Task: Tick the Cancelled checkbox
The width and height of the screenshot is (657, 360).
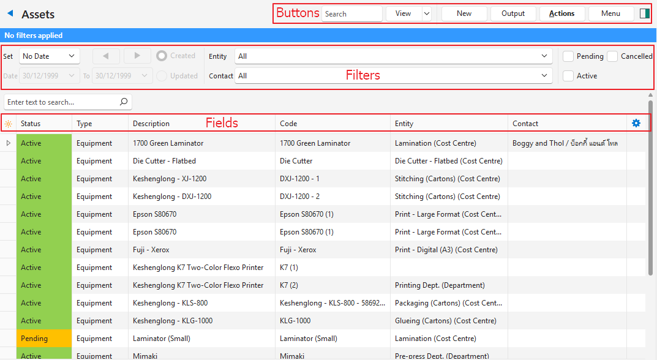Action: click(612, 56)
